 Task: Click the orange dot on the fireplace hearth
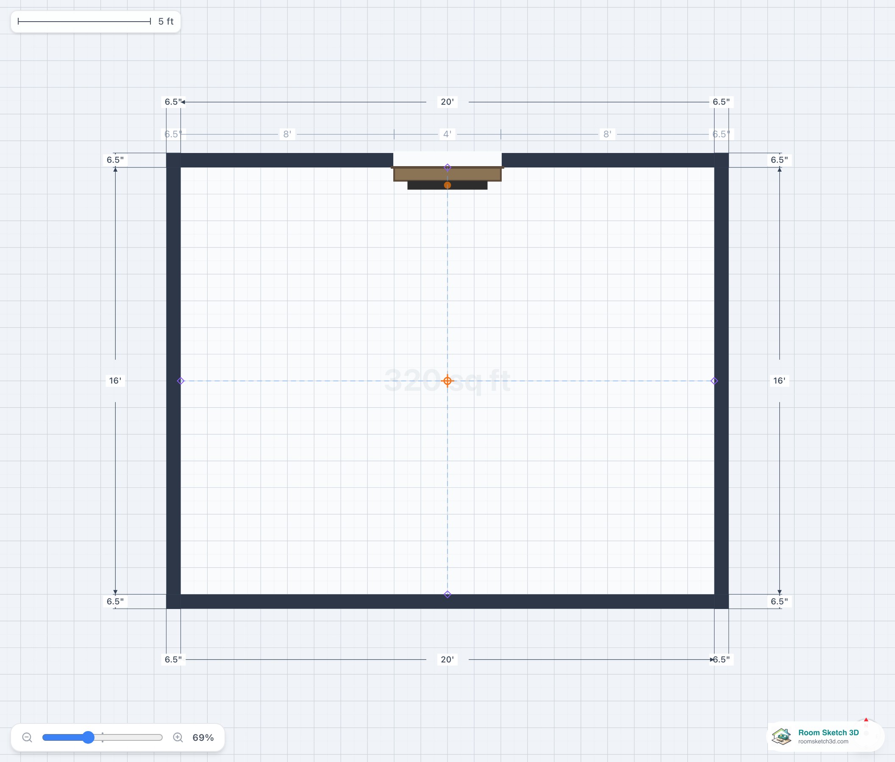point(447,185)
